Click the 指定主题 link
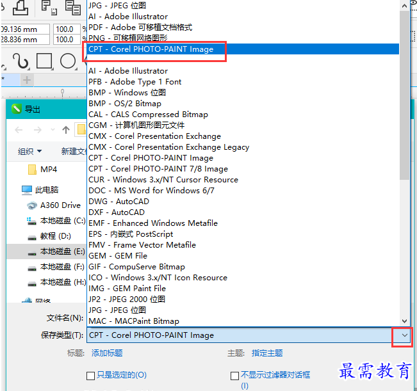The width and height of the screenshot is (417, 391). coord(267,353)
